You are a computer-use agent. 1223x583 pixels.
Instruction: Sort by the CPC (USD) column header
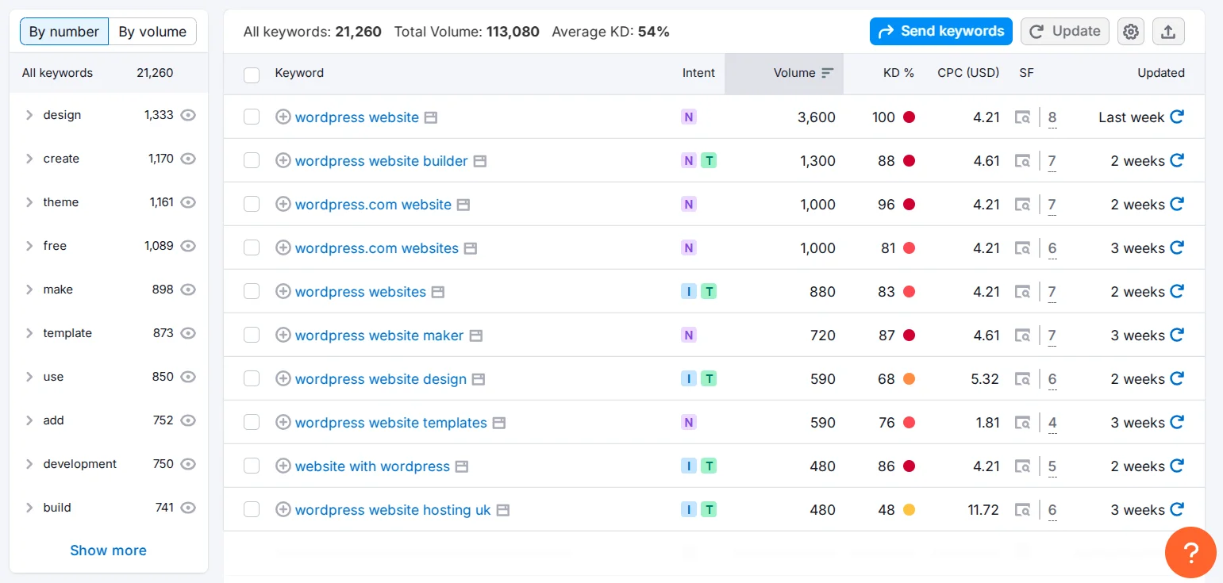click(968, 73)
